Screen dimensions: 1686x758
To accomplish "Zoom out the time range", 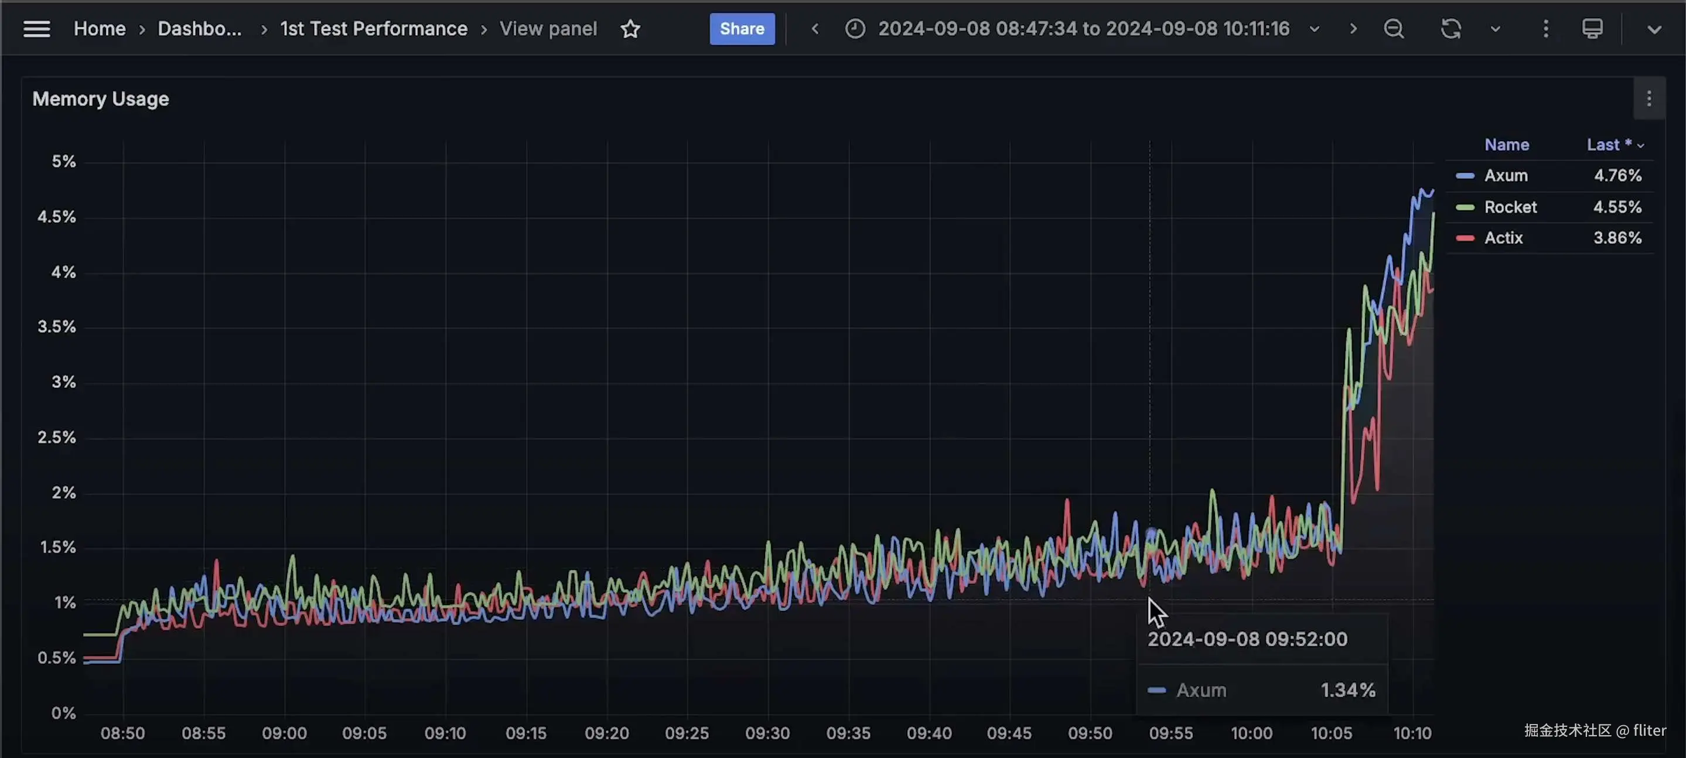I will pyautogui.click(x=1394, y=29).
